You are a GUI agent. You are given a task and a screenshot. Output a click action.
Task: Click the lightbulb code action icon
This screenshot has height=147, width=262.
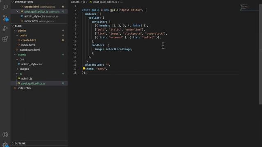coord(84,69)
